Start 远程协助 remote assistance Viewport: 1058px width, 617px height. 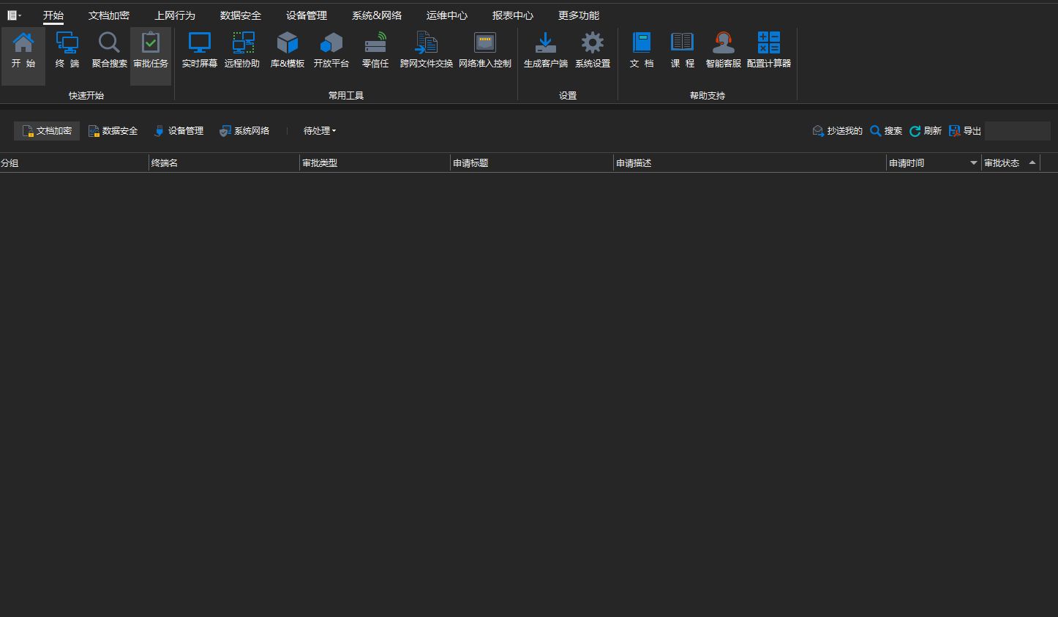242,51
